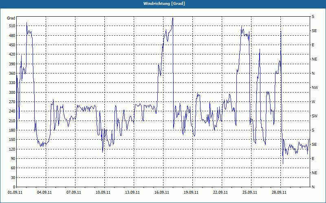Click the chart title 'Windrichtung [Grad]'
326x203 pixels.
[x=164, y=4]
